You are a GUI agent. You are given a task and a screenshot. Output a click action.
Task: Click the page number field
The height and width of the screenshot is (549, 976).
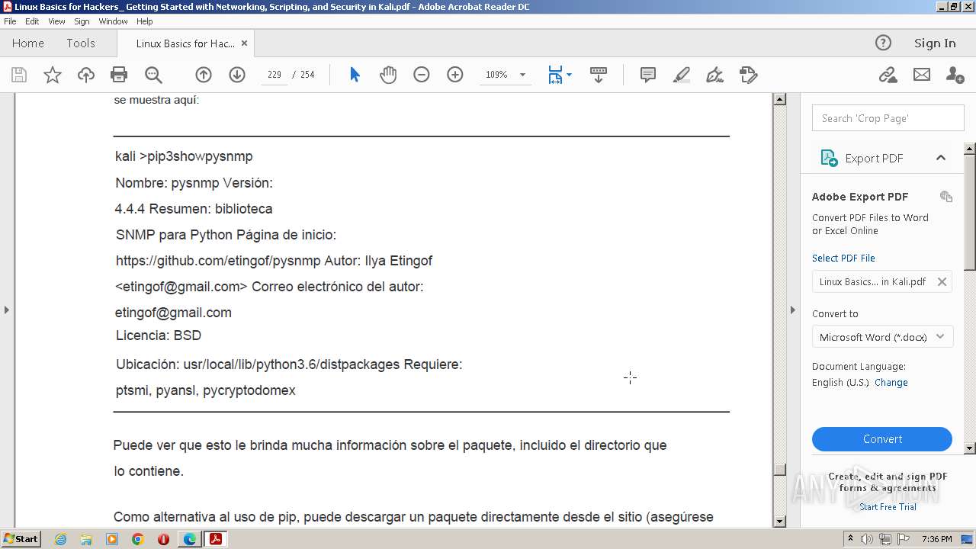pyautogui.click(x=274, y=75)
